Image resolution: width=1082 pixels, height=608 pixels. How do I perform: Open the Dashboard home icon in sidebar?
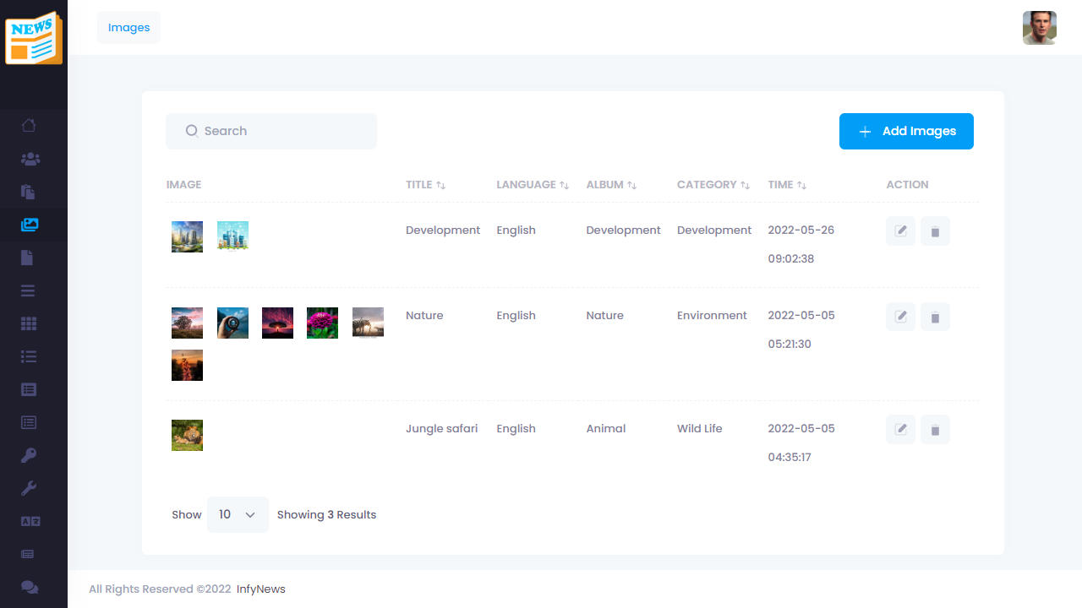click(x=28, y=125)
